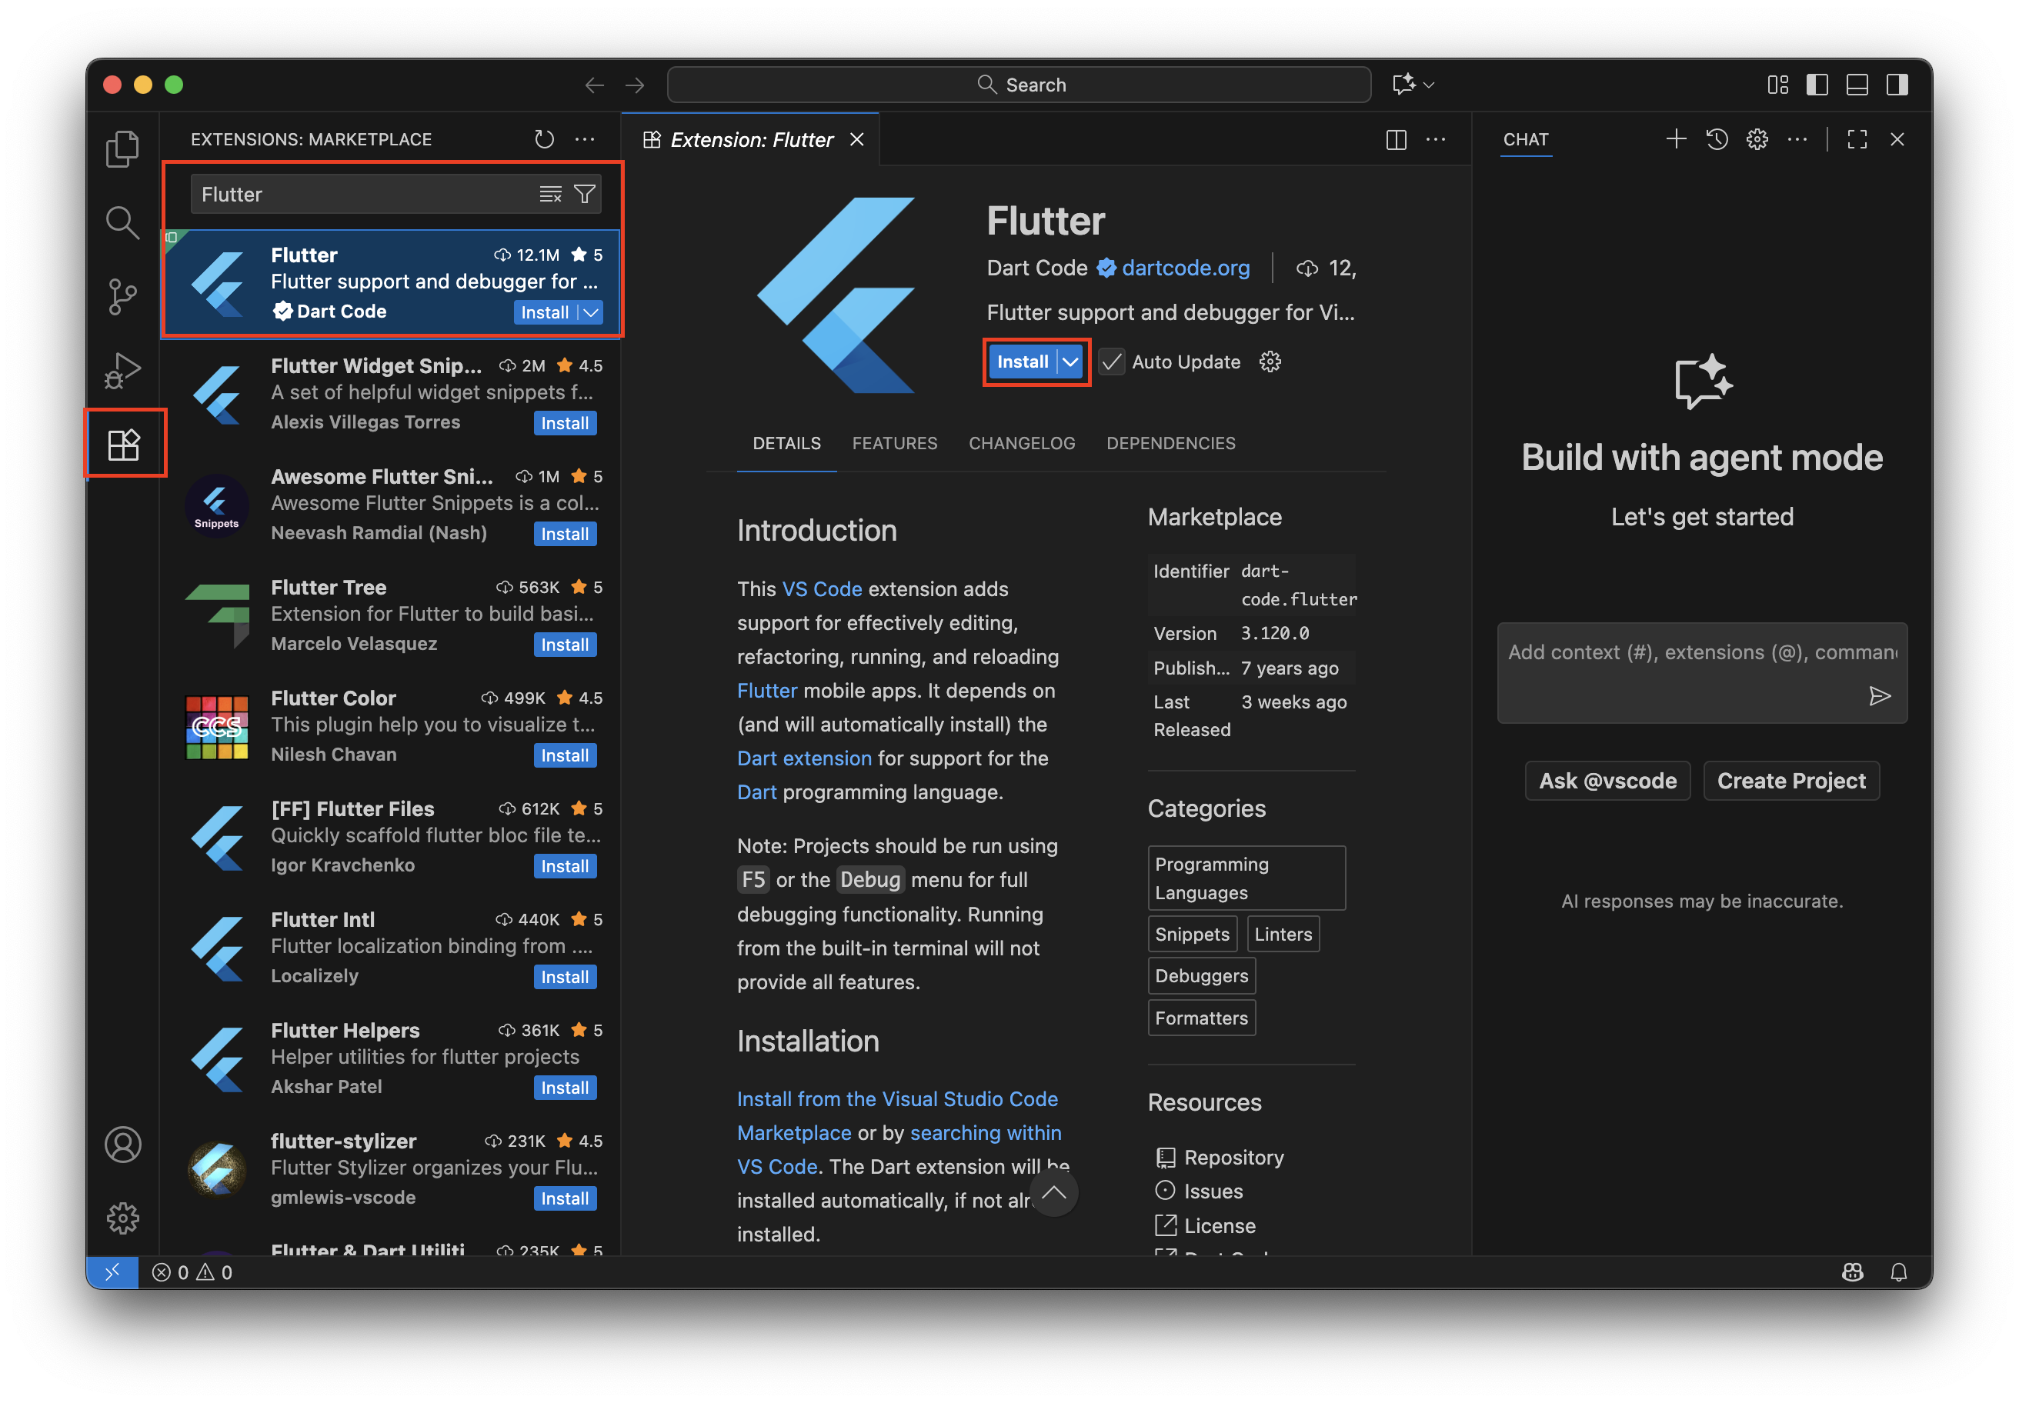Close the Extension: Flutter tab
Viewport: 2019px width, 1403px height.
pos(857,139)
